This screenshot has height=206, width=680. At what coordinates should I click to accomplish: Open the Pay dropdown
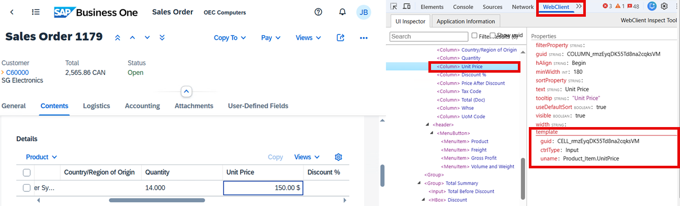pos(271,38)
